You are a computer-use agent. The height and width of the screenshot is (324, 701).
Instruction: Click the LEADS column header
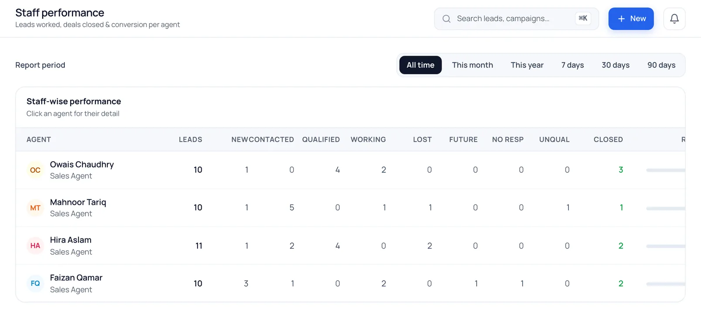point(191,139)
